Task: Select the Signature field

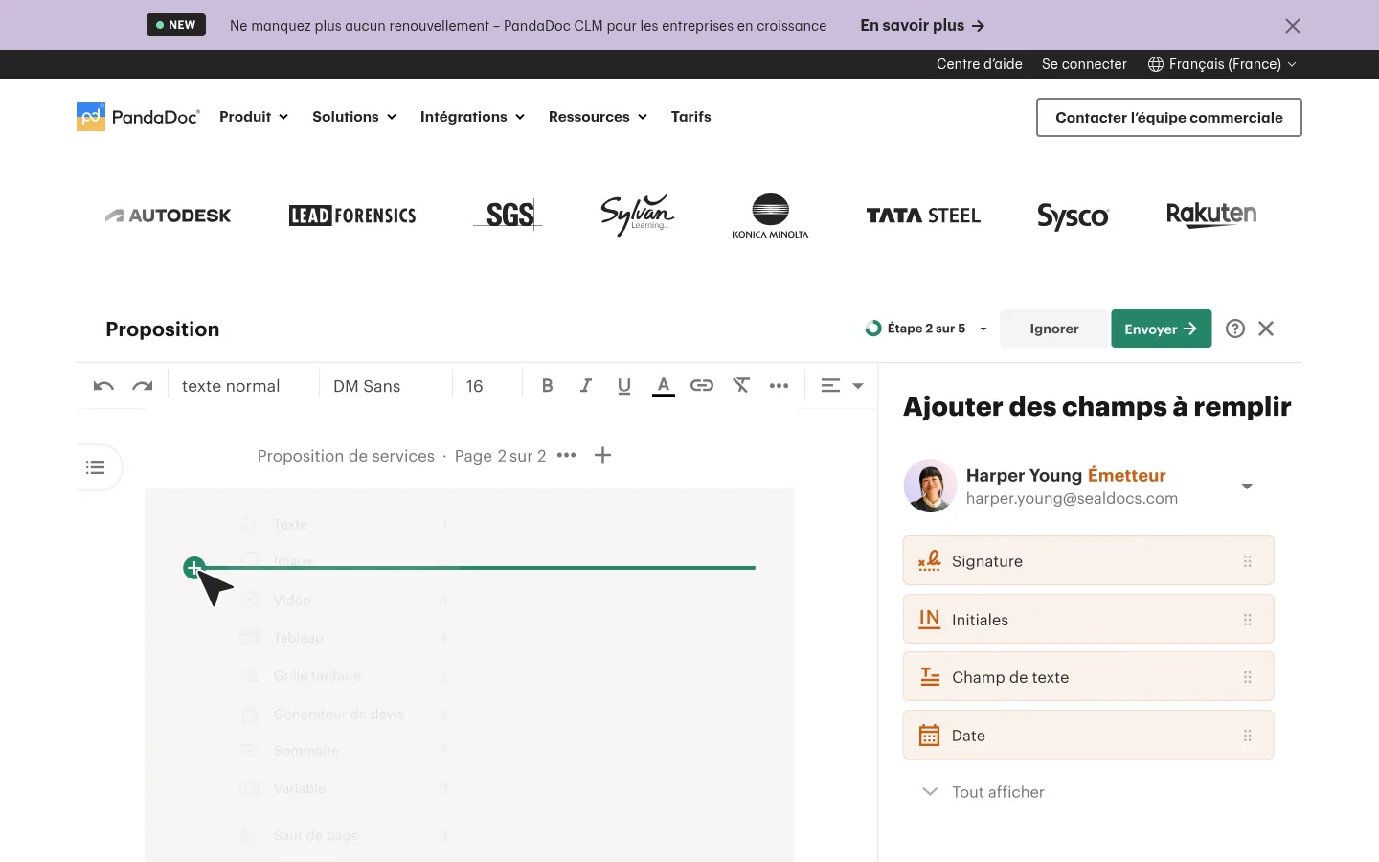Action: (x=1088, y=561)
